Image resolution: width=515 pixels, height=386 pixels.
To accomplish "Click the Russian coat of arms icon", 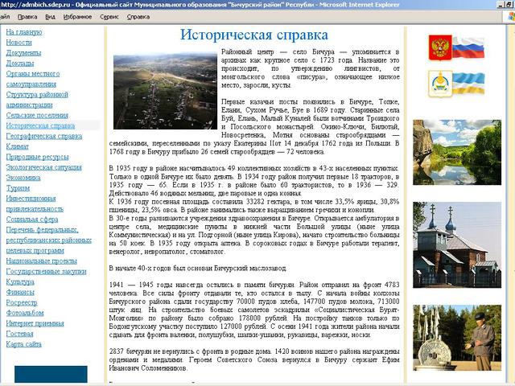I will click(x=440, y=47).
